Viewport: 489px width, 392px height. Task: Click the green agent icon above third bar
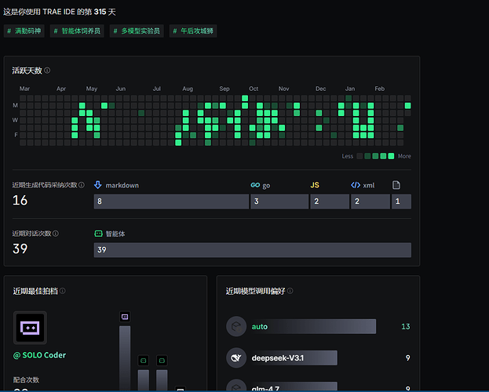(162, 361)
